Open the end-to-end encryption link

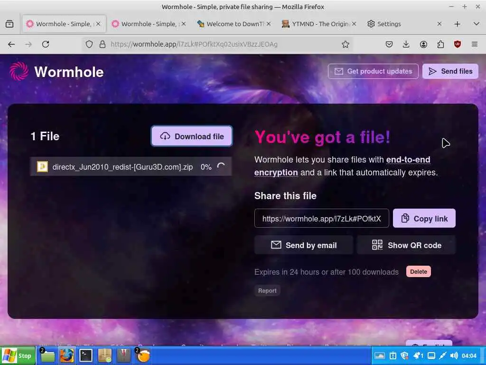[x=342, y=166]
